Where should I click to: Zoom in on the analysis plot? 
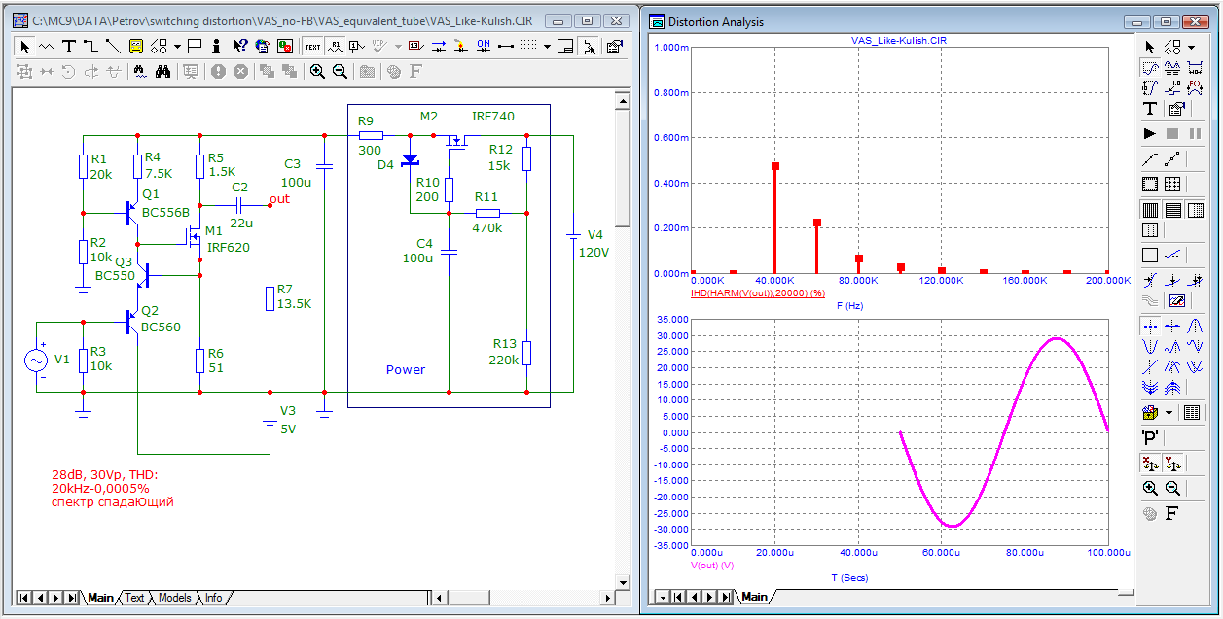(1150, 489)
